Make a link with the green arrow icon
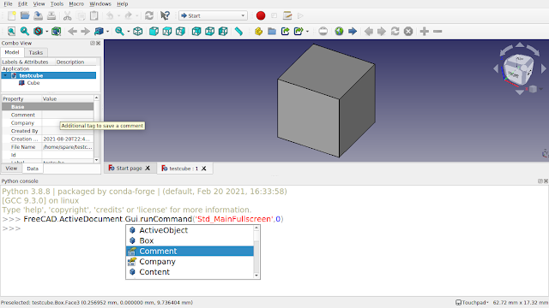This screenshot has width=549, height=308. pos(285,32)
